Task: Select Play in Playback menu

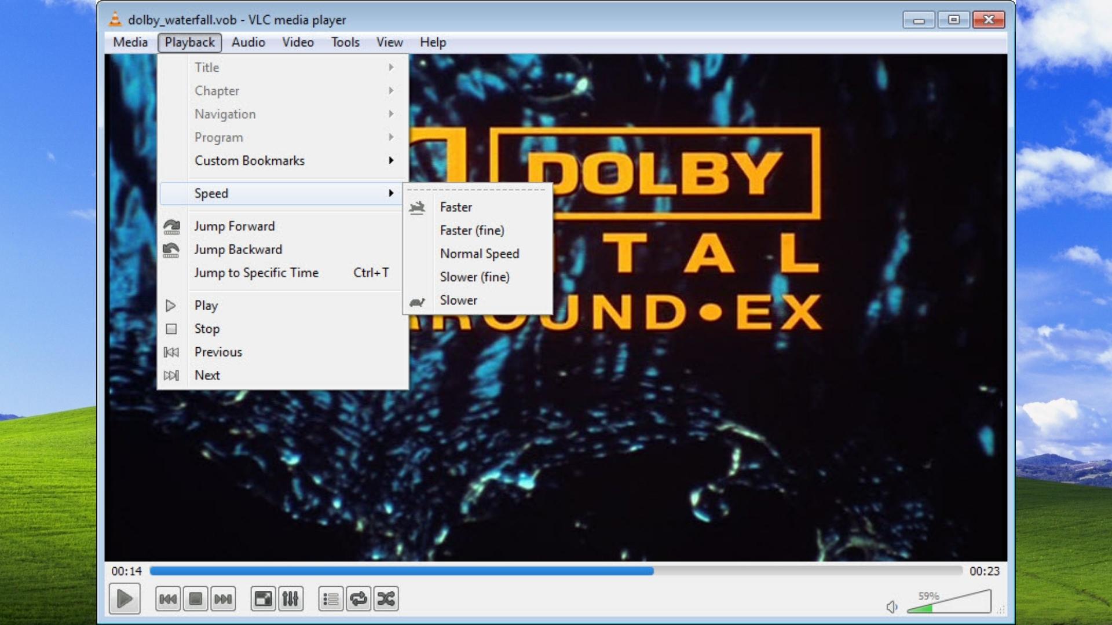Action: click(x=283, y=306)
